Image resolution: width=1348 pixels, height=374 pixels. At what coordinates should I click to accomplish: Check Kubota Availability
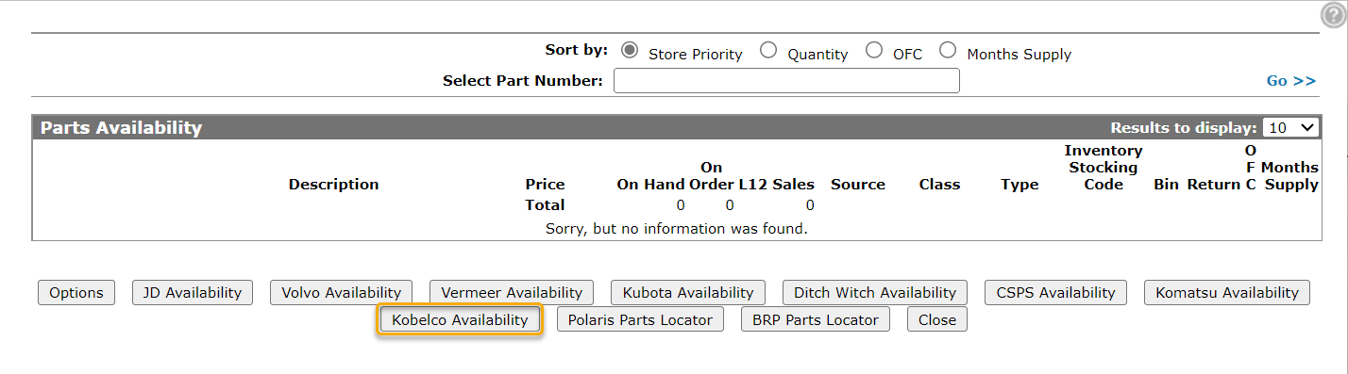tap(688, 293)
